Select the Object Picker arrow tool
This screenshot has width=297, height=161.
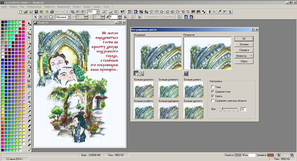29,24
